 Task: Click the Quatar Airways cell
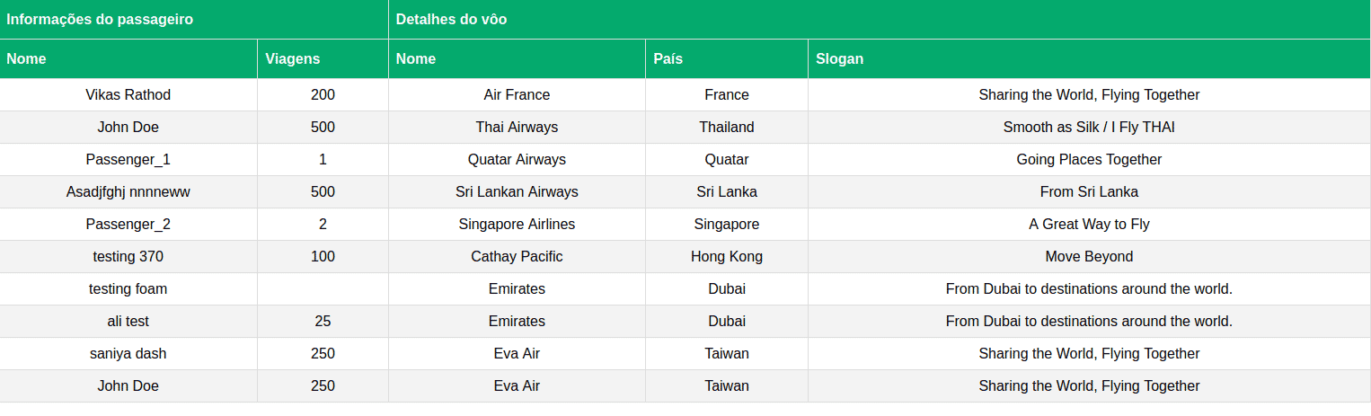pyautogui.click(x=517, y=160)
